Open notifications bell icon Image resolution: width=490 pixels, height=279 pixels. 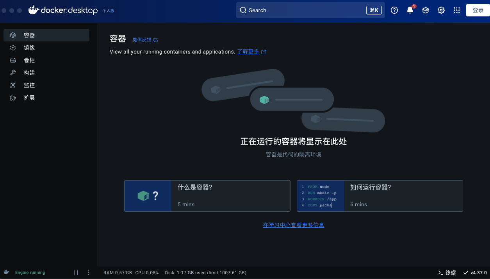pos(410,11)
